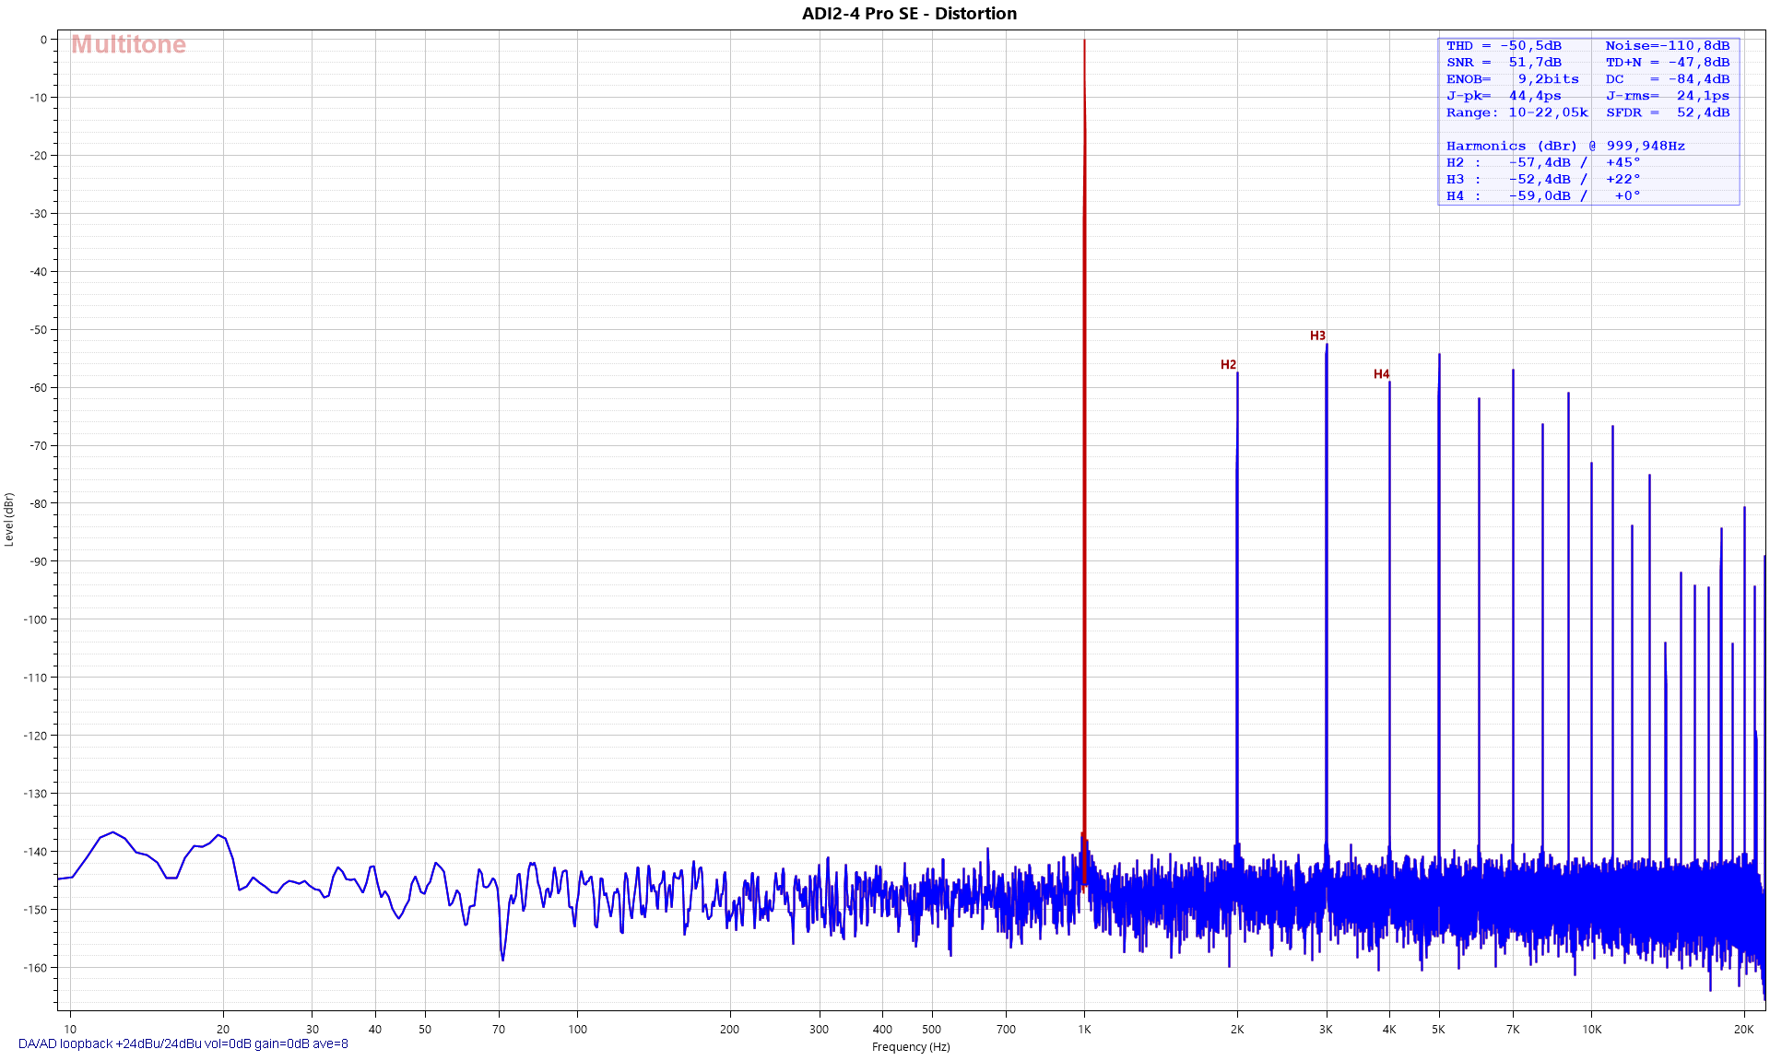This screenshot has height=1061, width=1770.
Task: Select the THD = -50,5dB readout
Action: tap(1504, 45)
